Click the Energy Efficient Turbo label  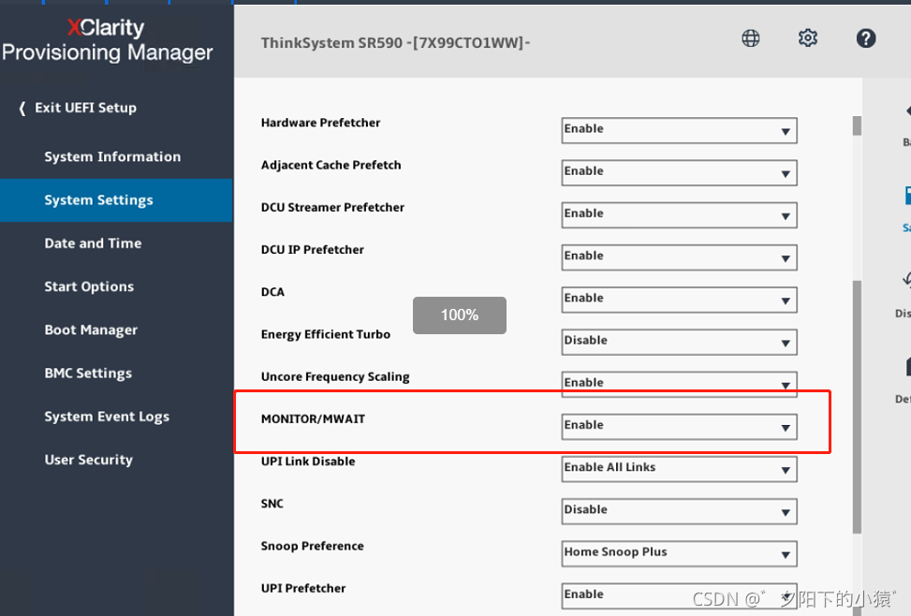click(x=326, y=335)
